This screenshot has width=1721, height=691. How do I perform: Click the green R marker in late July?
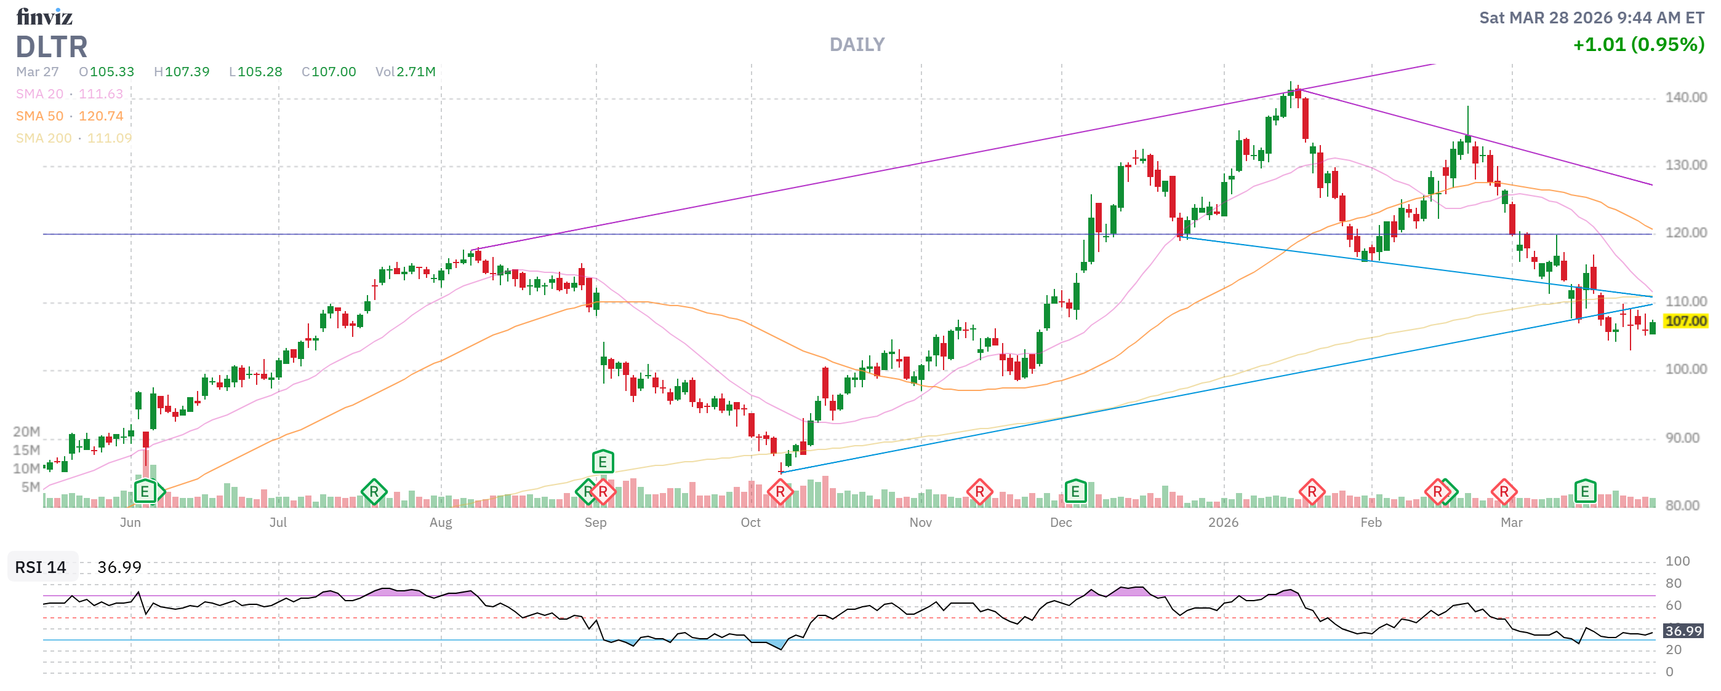[x=374, y=492]
